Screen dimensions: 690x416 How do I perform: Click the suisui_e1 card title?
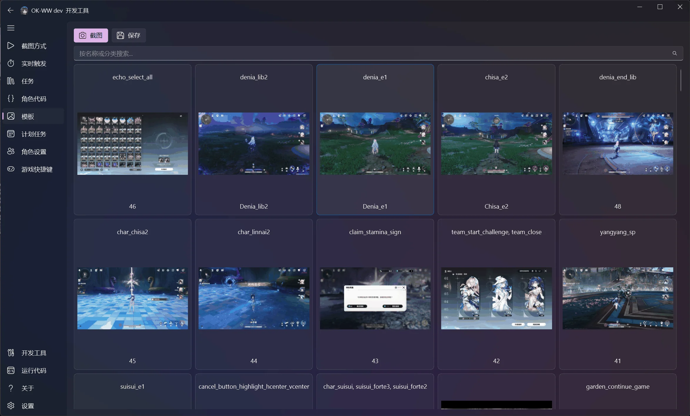click(x=132, y=387)
